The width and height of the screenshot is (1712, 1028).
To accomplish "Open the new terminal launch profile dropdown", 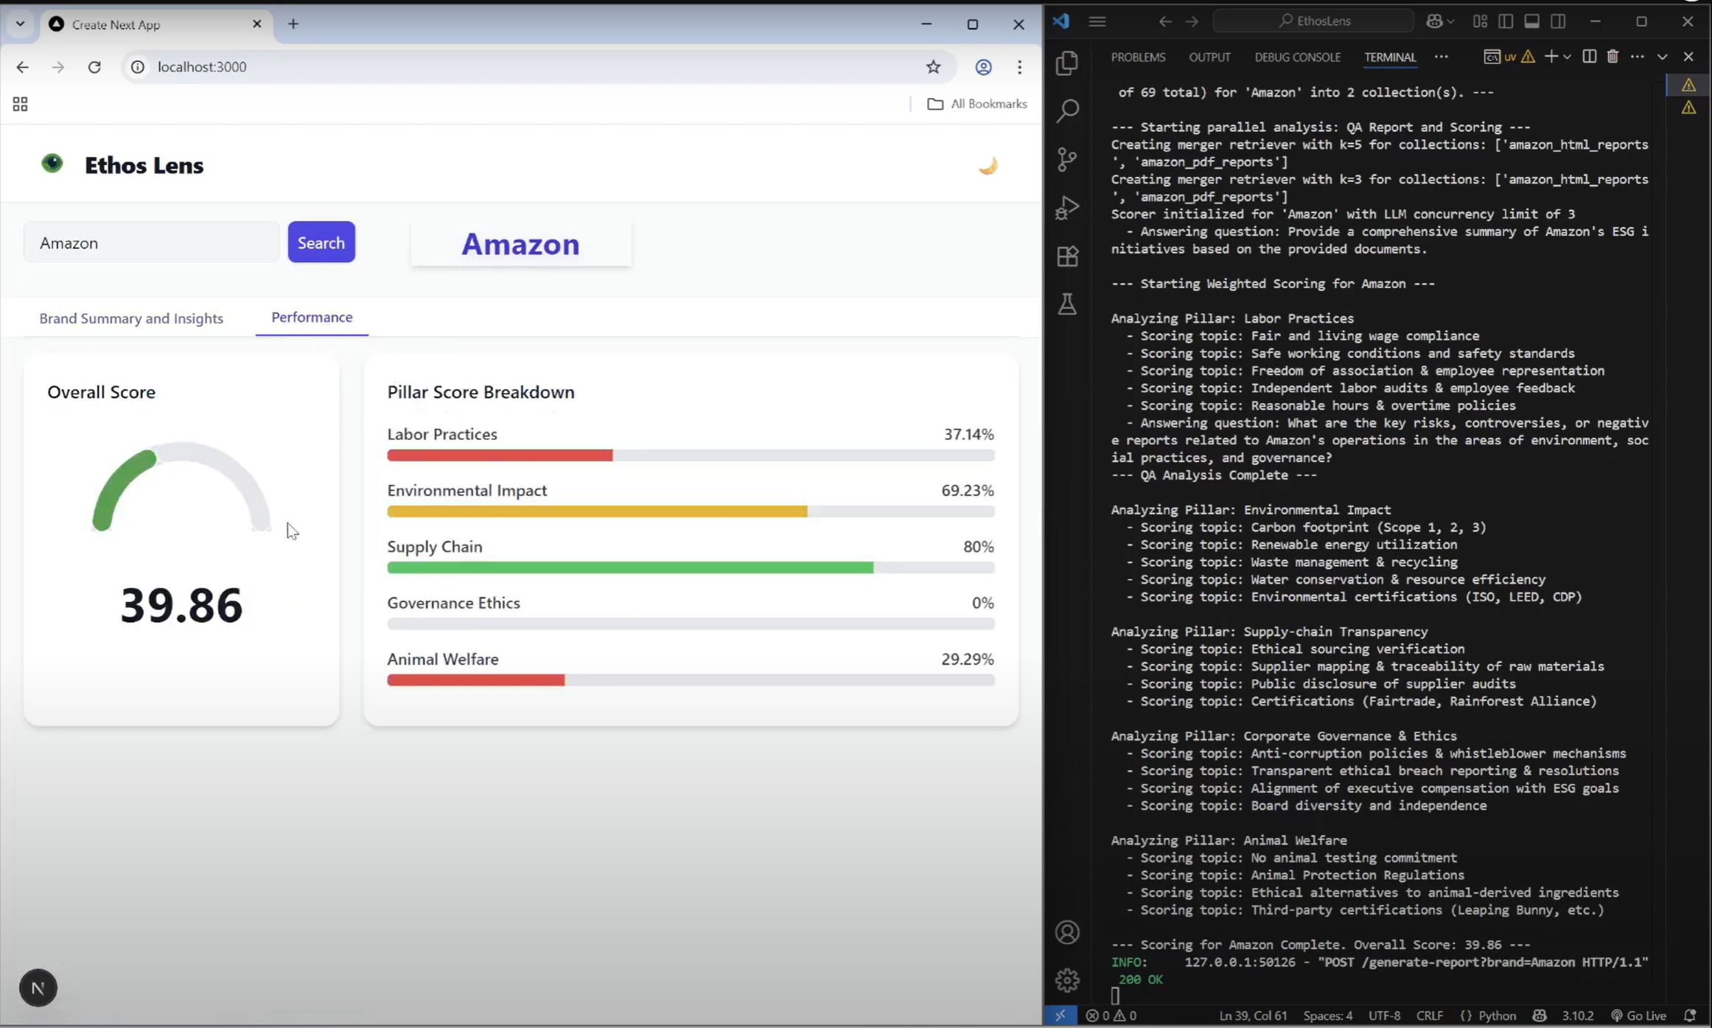I will coord(1567,57).
